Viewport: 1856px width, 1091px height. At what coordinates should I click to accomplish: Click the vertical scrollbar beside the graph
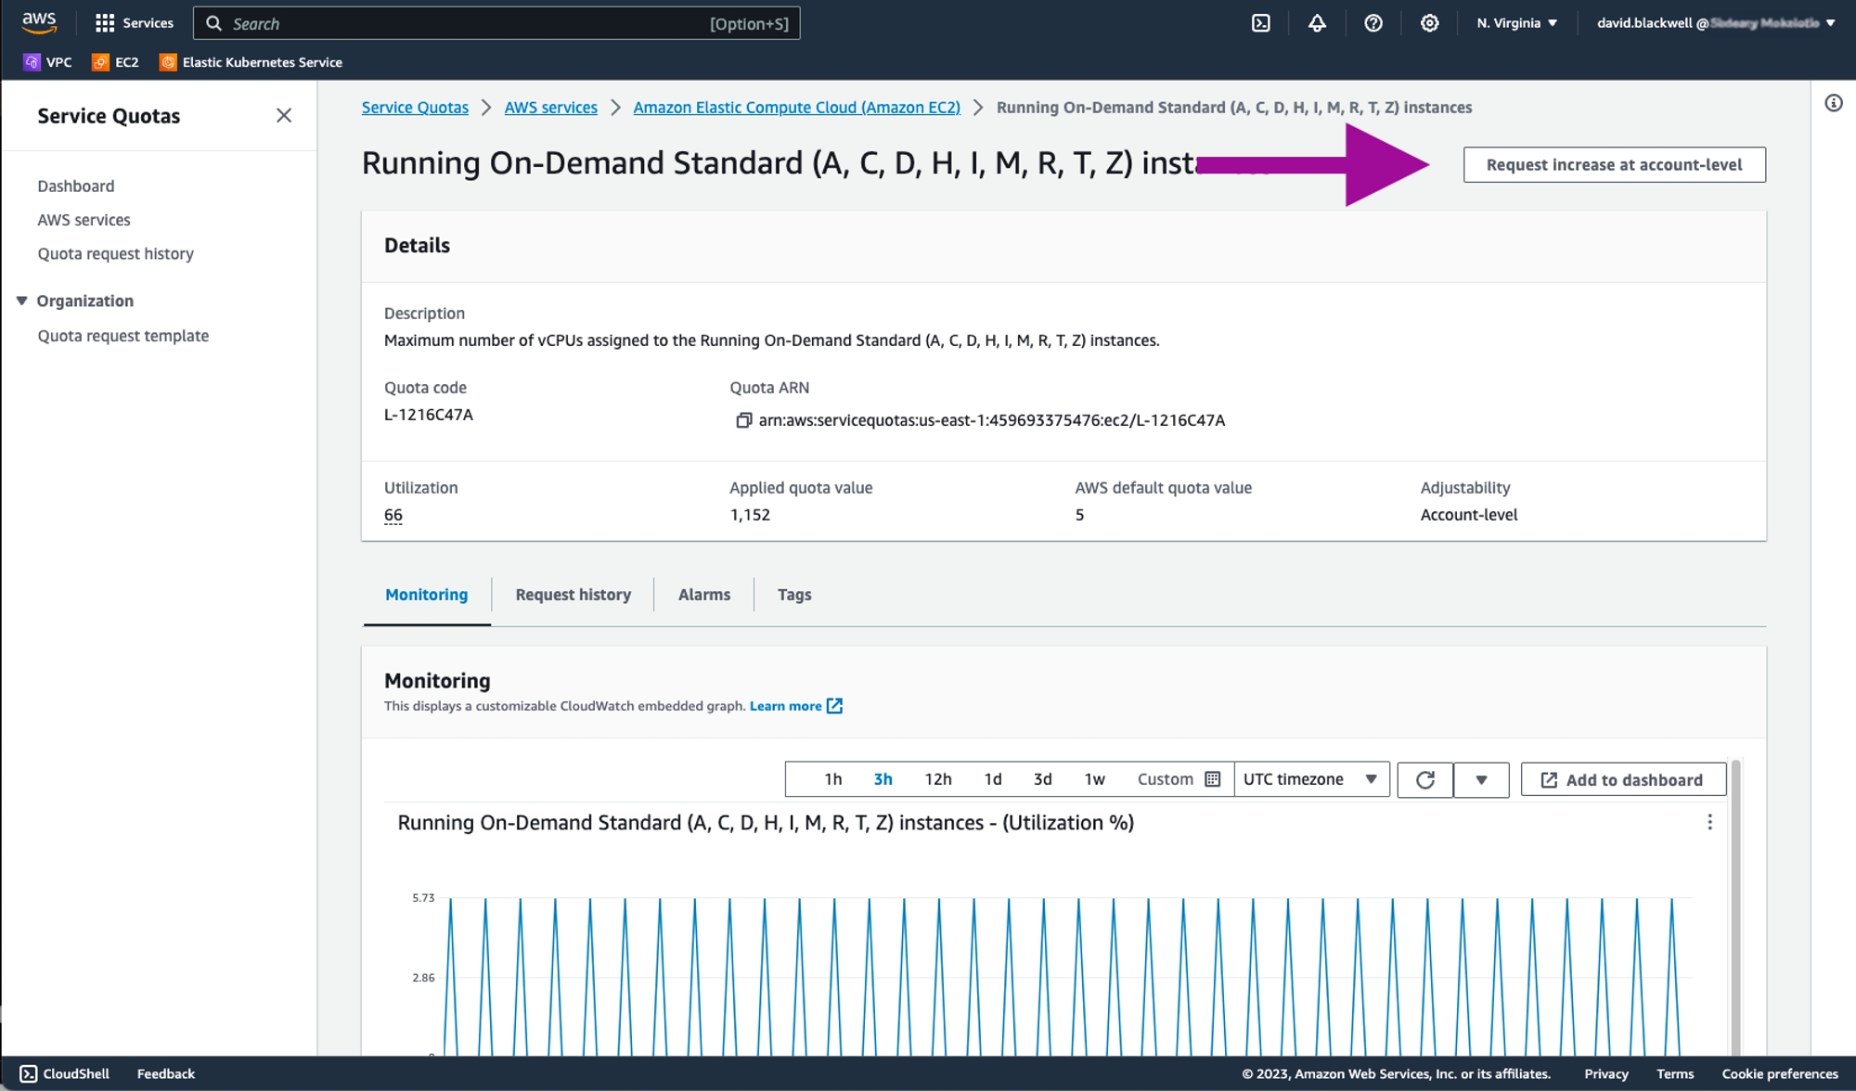1735,909
